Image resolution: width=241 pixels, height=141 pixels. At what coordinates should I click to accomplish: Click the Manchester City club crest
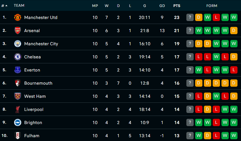(x=18, y=44)
